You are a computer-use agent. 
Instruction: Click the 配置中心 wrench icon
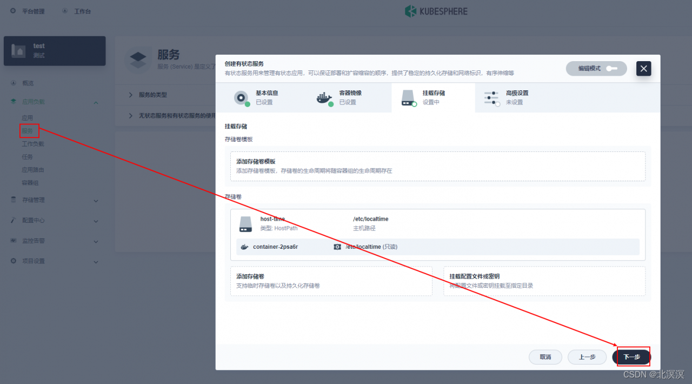click(x=14, y=221)
